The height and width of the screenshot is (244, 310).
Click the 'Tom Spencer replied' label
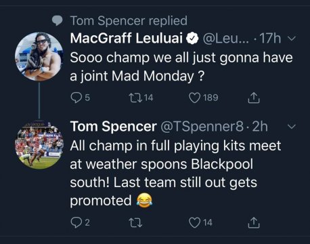point(129,21)
